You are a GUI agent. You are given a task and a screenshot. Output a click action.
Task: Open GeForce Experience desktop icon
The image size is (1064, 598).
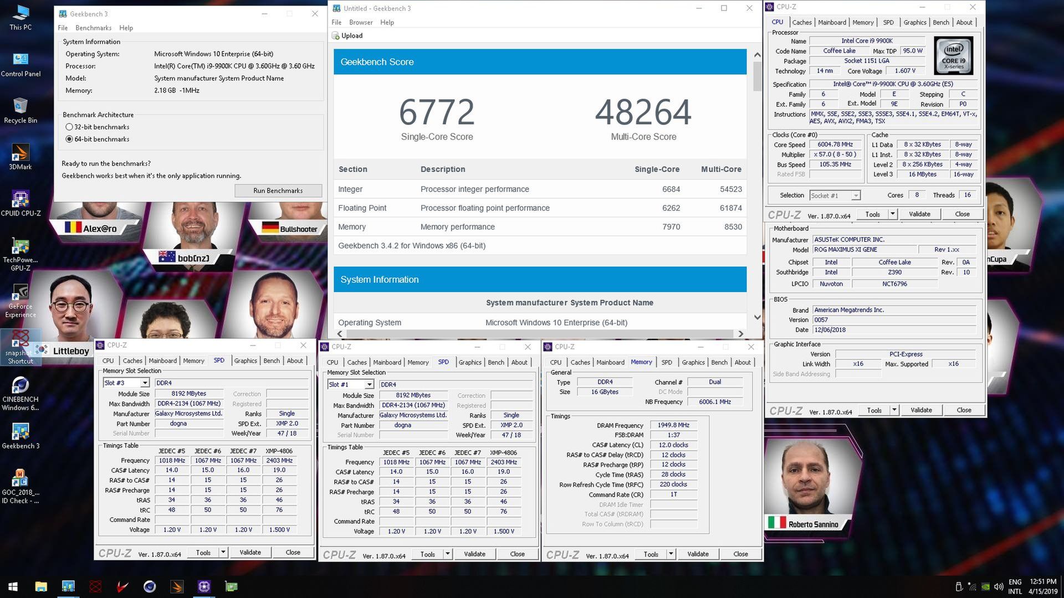(21, 301)
